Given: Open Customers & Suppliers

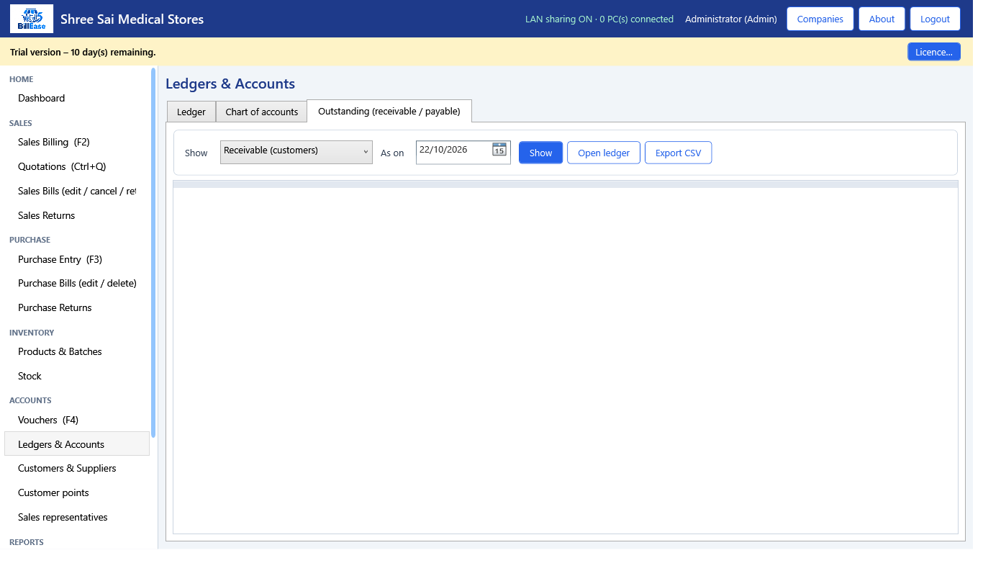Looking at the screenshot, I should pos(77,468).
